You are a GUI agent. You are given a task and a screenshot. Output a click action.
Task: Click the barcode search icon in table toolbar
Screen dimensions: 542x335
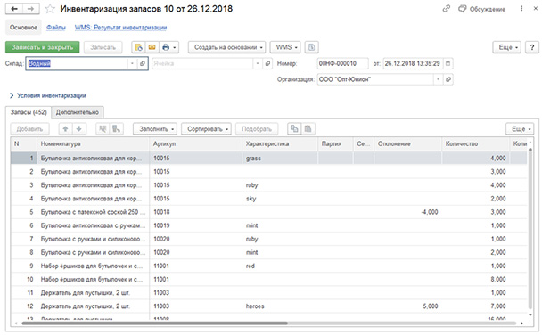(x=103, y=129)
